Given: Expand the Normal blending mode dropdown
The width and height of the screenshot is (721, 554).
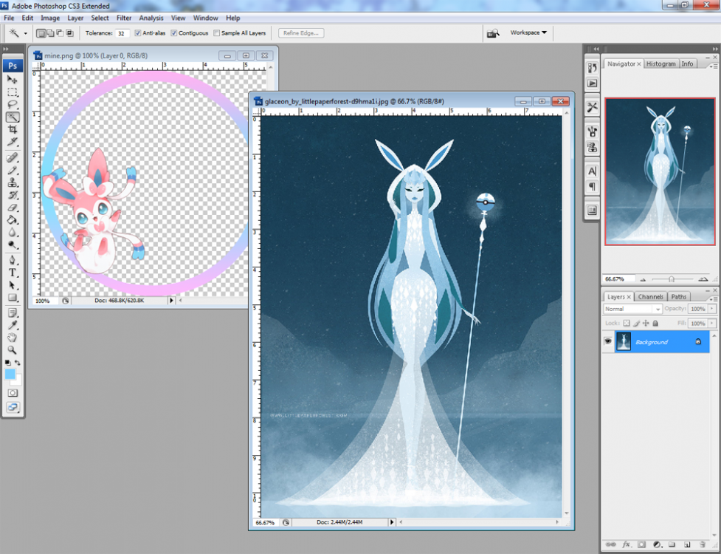Looking at the screenshot, I should pyautogui.click(x=632, y=309).
